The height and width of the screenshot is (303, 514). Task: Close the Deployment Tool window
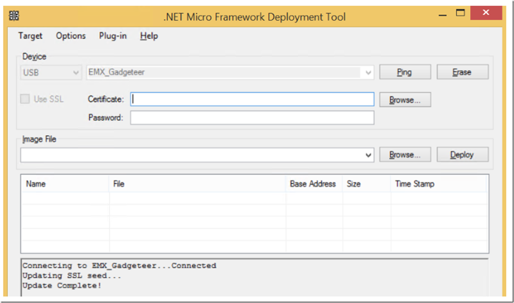486,13
